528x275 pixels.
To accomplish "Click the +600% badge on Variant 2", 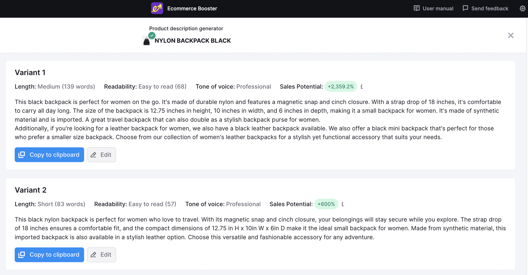I will 326,204.
